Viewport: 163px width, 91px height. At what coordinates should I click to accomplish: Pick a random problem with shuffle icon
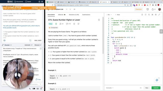(74, 9)
